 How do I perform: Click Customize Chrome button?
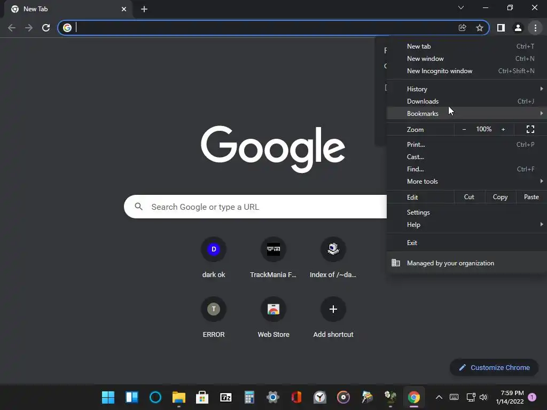pos(494,367)
